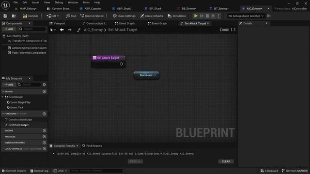Switch to the BP_Shark tab
This screenshot has height=174, width=310.
[x=153, y=9]
